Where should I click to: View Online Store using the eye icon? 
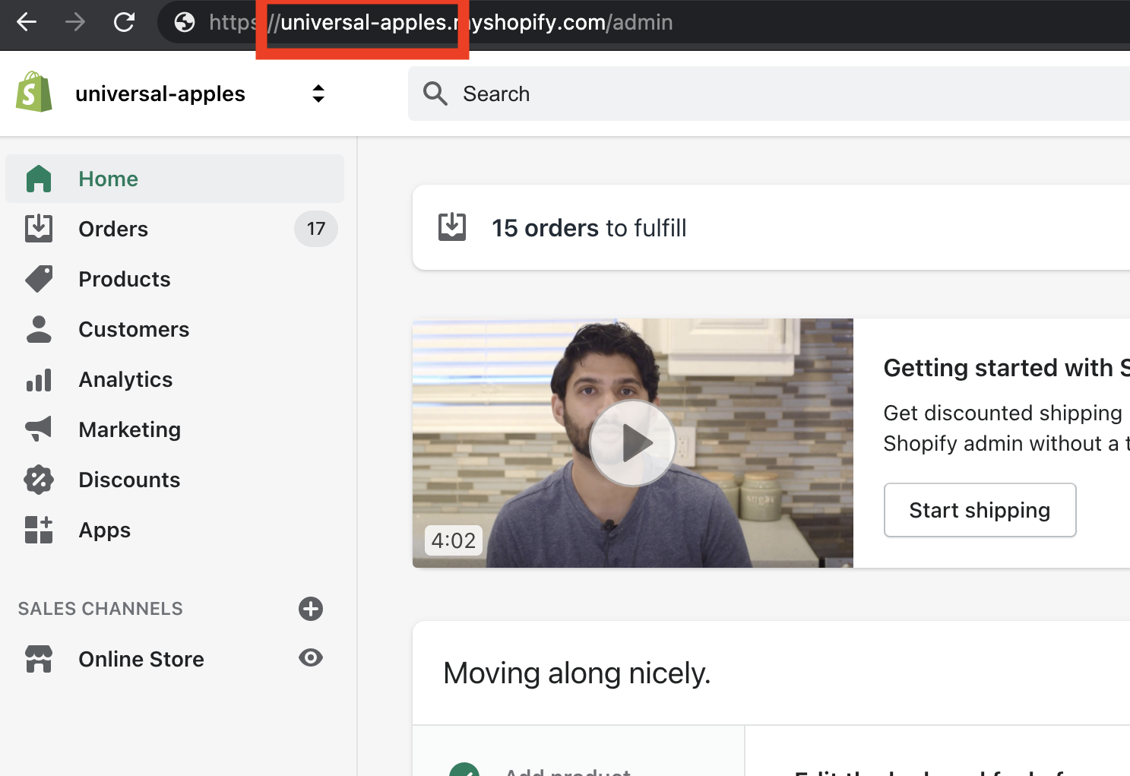[x=311, y=657]
